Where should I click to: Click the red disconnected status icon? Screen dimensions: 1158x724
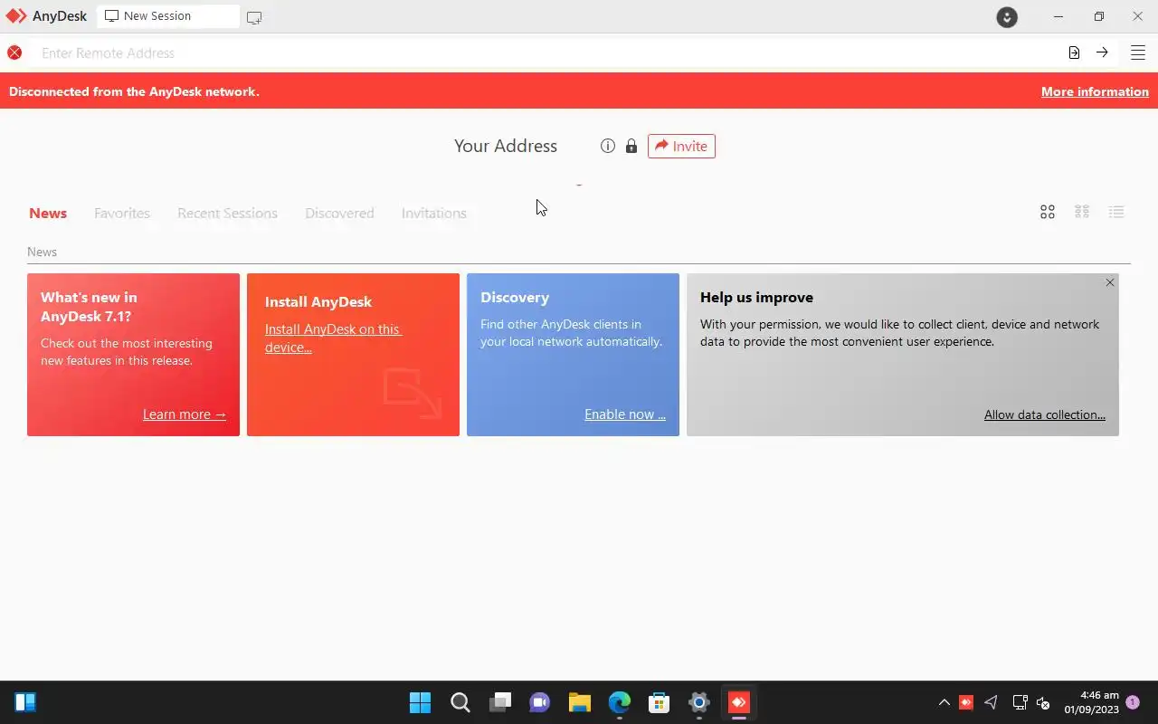coord(14,52)
